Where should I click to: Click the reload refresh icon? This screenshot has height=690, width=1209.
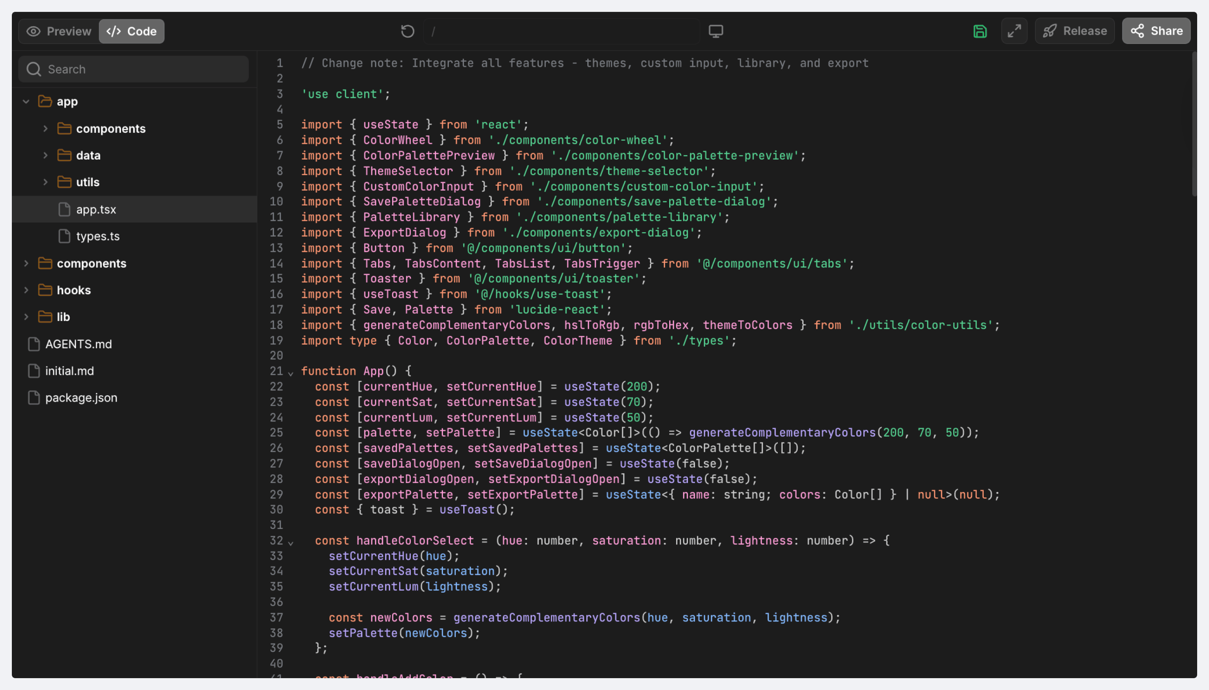407,31
